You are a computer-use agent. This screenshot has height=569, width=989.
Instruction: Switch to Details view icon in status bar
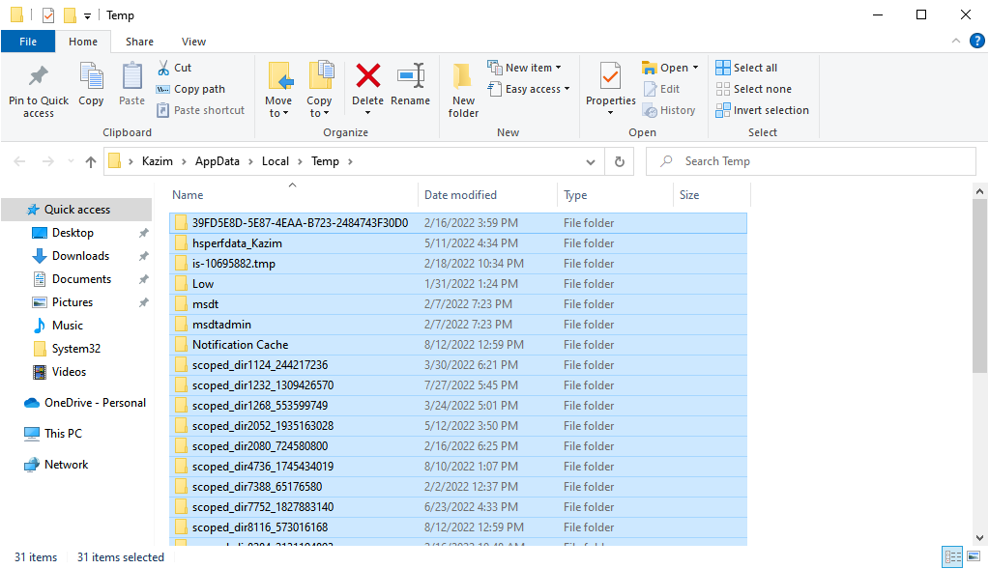coord(952,557)
